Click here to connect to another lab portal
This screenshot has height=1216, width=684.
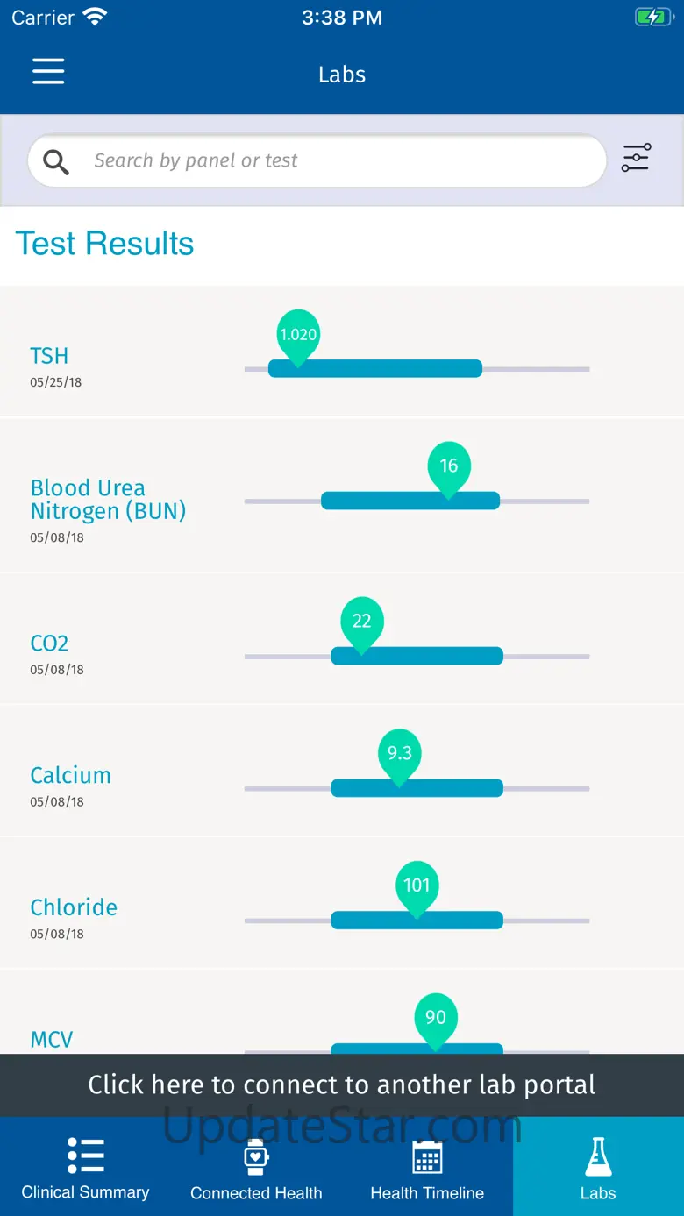pos(342,1084)
